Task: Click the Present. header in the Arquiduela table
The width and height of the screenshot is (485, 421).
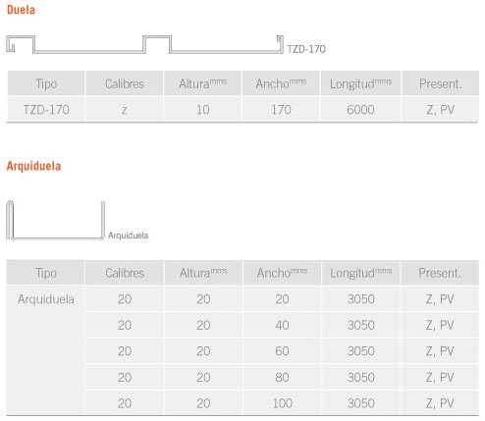Action: [440, 273]
